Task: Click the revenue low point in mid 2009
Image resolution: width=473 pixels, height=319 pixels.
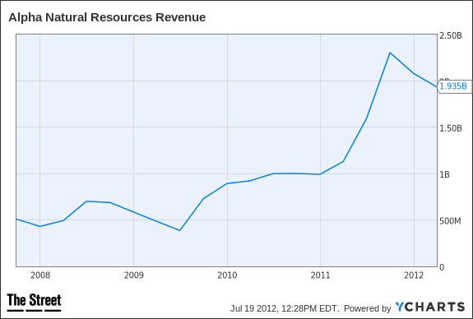Action: click(x=180, y=230)
